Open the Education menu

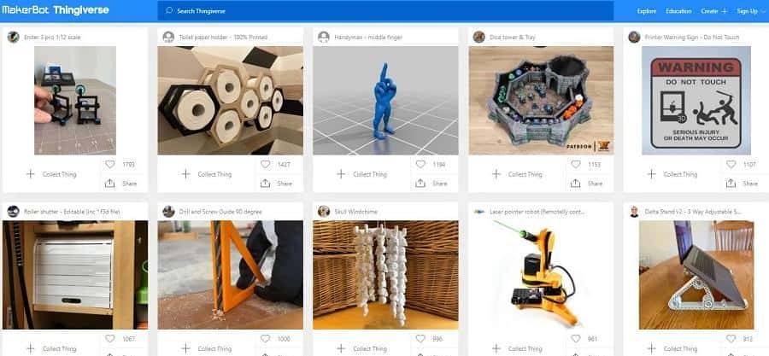point(678,11)
